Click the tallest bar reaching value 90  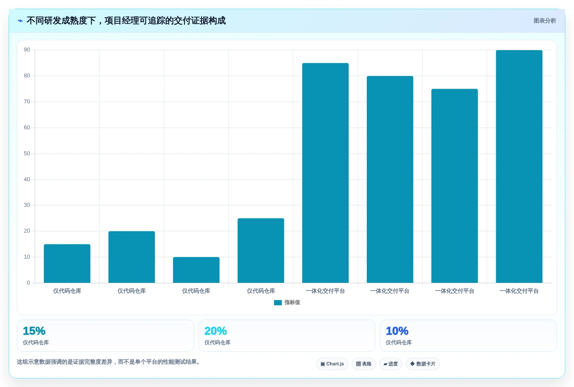(519, 166)
